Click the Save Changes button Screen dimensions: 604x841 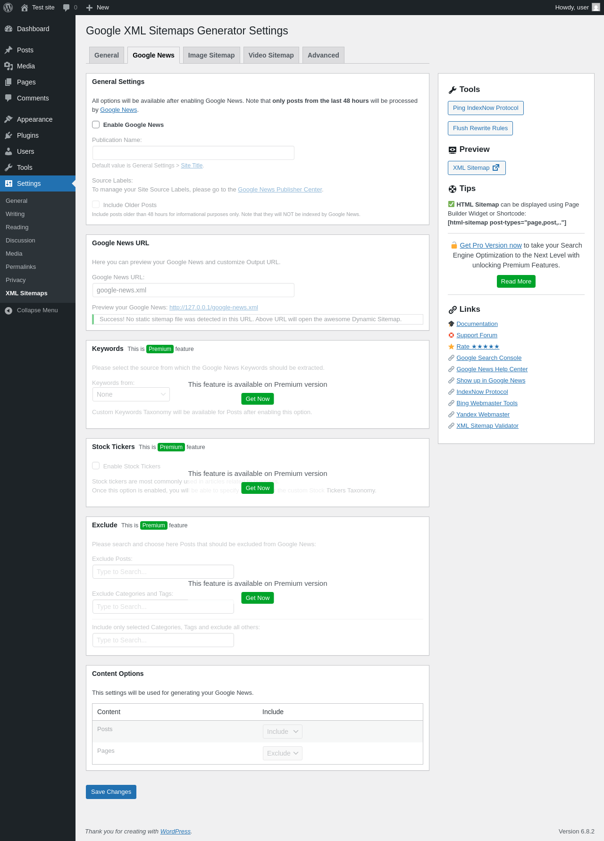tap(111, 792)
